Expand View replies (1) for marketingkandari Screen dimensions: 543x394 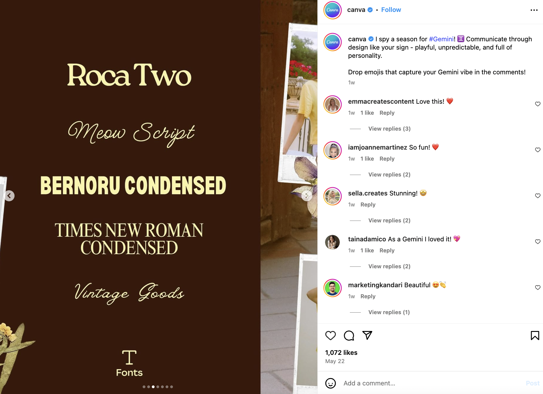(389, 312)
